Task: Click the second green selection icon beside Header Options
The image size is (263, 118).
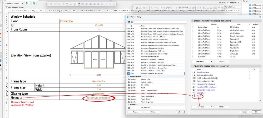Action: click(x=34, y=4)
